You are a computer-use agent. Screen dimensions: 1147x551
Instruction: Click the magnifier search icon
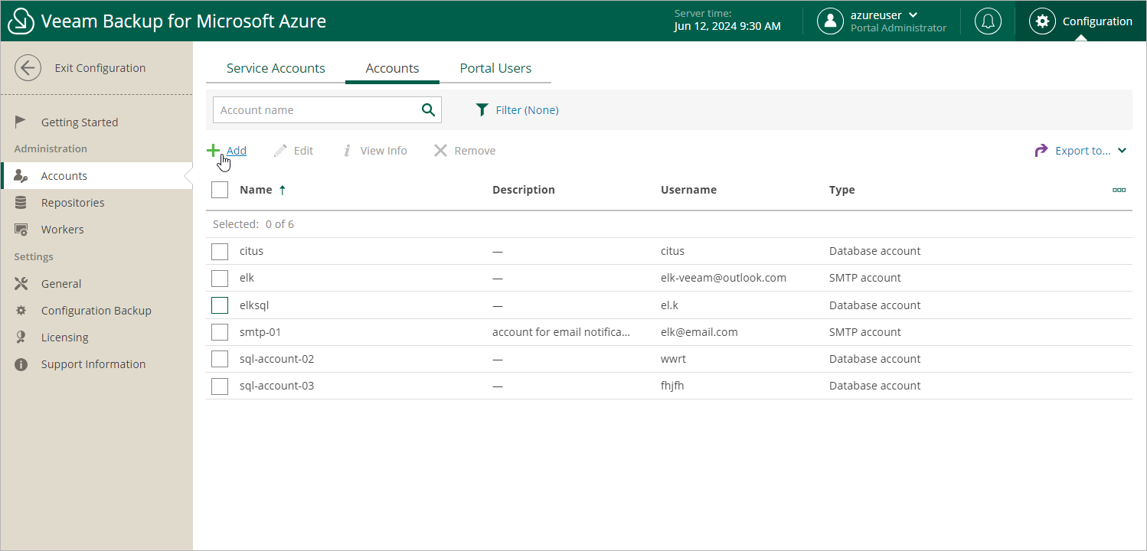[429, 110]
